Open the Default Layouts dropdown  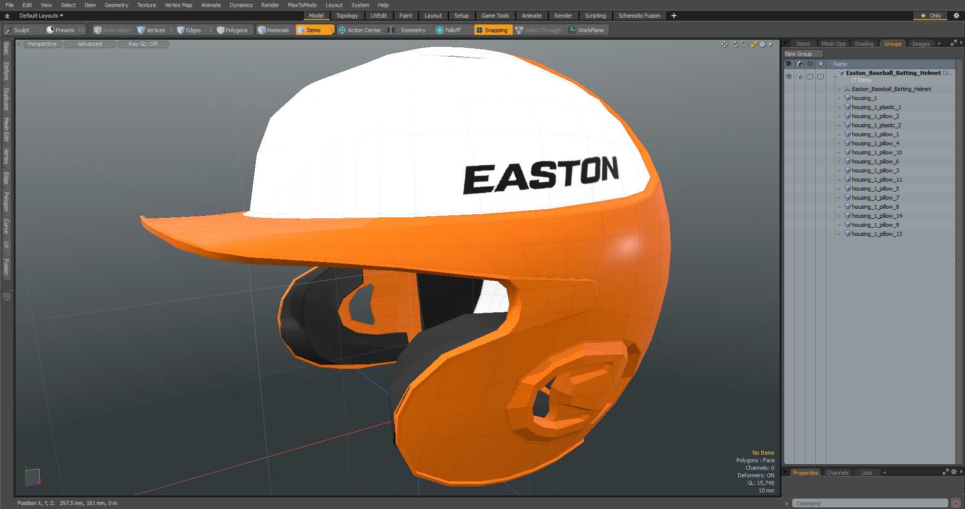point(41,16)
